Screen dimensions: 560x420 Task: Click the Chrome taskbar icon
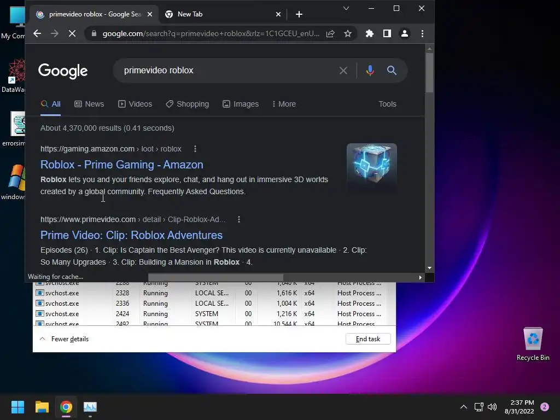tap(66, 407)
